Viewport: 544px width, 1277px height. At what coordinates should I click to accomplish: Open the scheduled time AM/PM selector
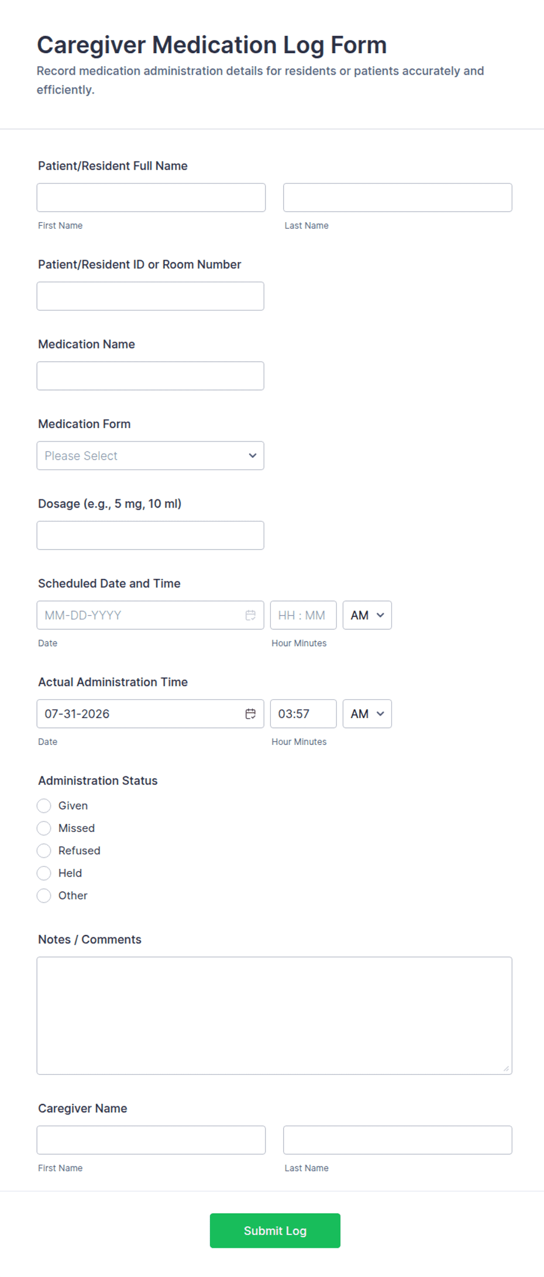(x=367, y=615)
